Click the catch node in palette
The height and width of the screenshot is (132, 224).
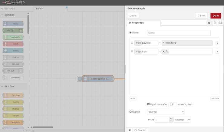pyautogui.click(x=13, y=44)
